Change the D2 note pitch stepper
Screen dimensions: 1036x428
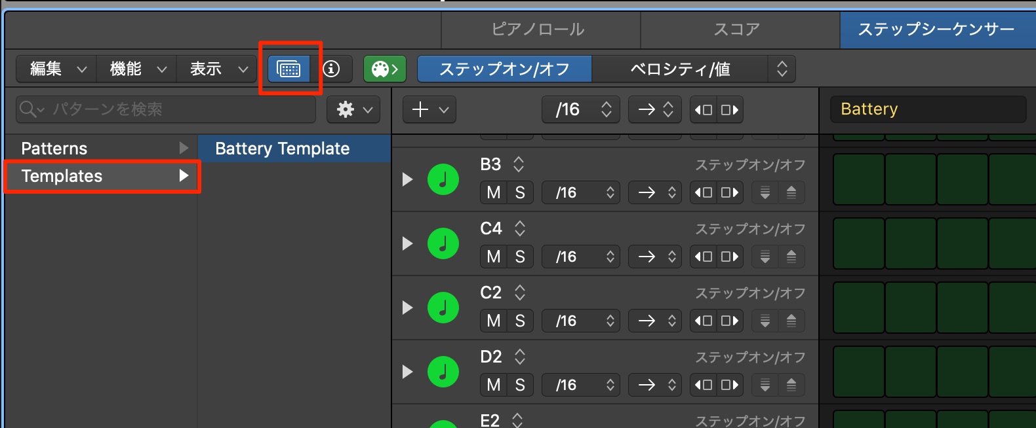pyautogui.click(x=520, y=357)
